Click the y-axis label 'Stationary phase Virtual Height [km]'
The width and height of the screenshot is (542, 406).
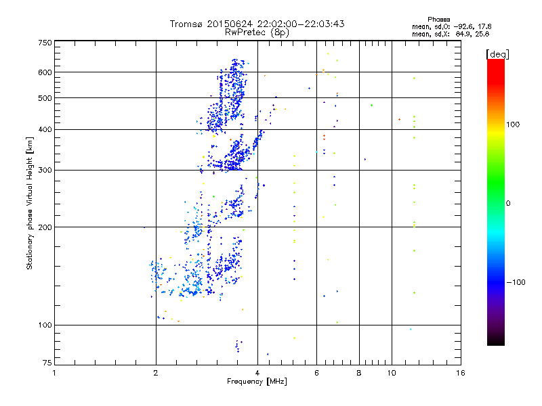click(x=29, y=203)
